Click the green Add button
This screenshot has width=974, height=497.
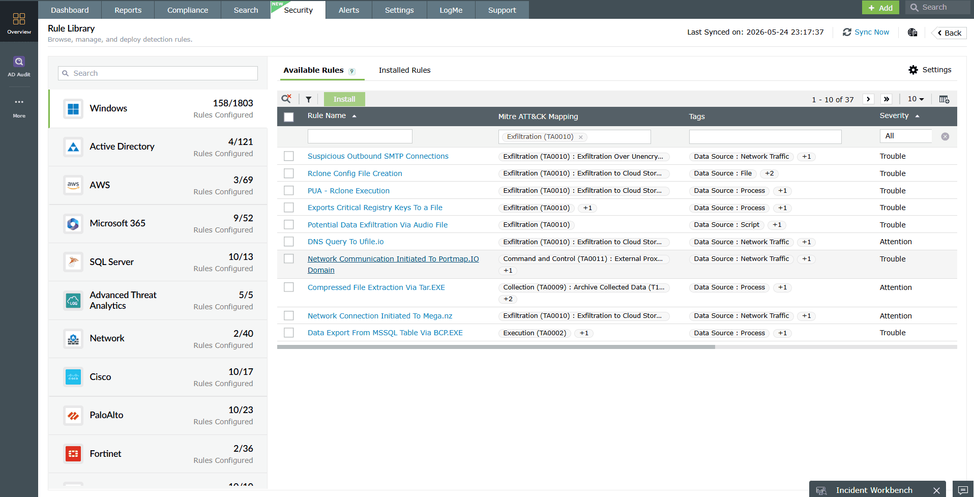pos(880,8)
